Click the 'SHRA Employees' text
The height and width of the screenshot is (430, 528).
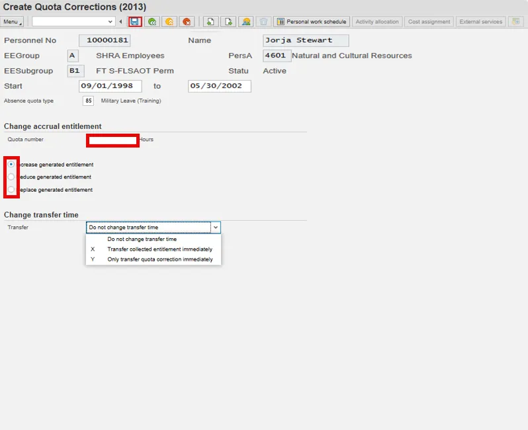click(x=130, y=56)
